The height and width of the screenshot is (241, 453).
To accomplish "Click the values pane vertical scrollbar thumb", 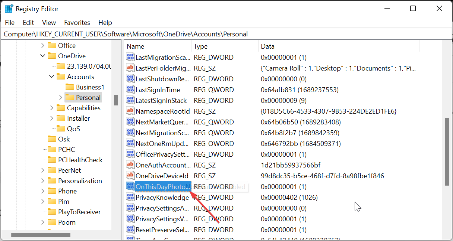I will (x=447, y=152).
